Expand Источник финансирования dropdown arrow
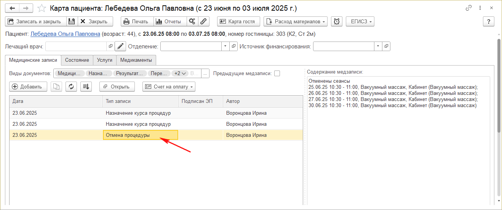Viewport: 502px width, 210px height. pyautogui.click(x=378, y=46)
